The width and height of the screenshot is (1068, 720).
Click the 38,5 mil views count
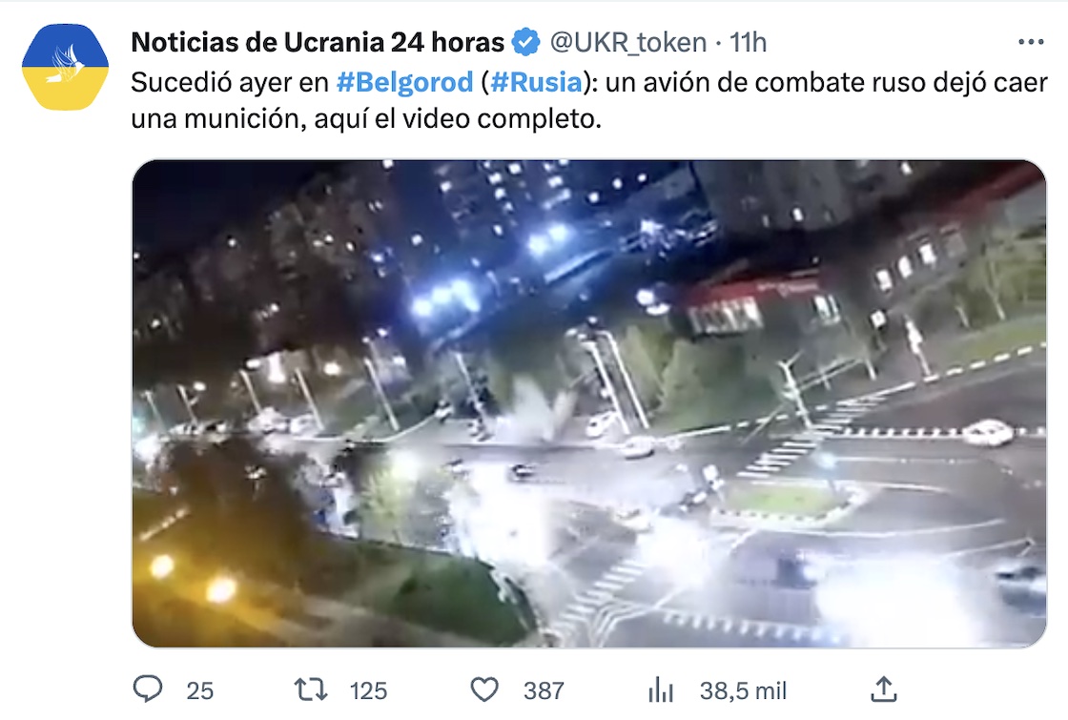pos(743,690)
